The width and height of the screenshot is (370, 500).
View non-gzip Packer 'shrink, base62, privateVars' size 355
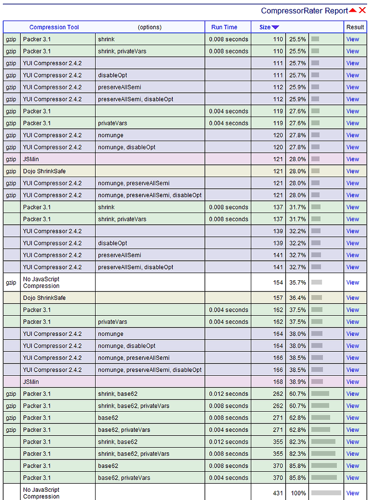[353, 454]
